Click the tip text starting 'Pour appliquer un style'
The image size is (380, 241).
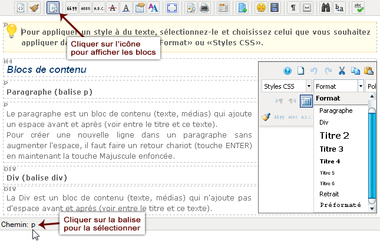(196, 37)
